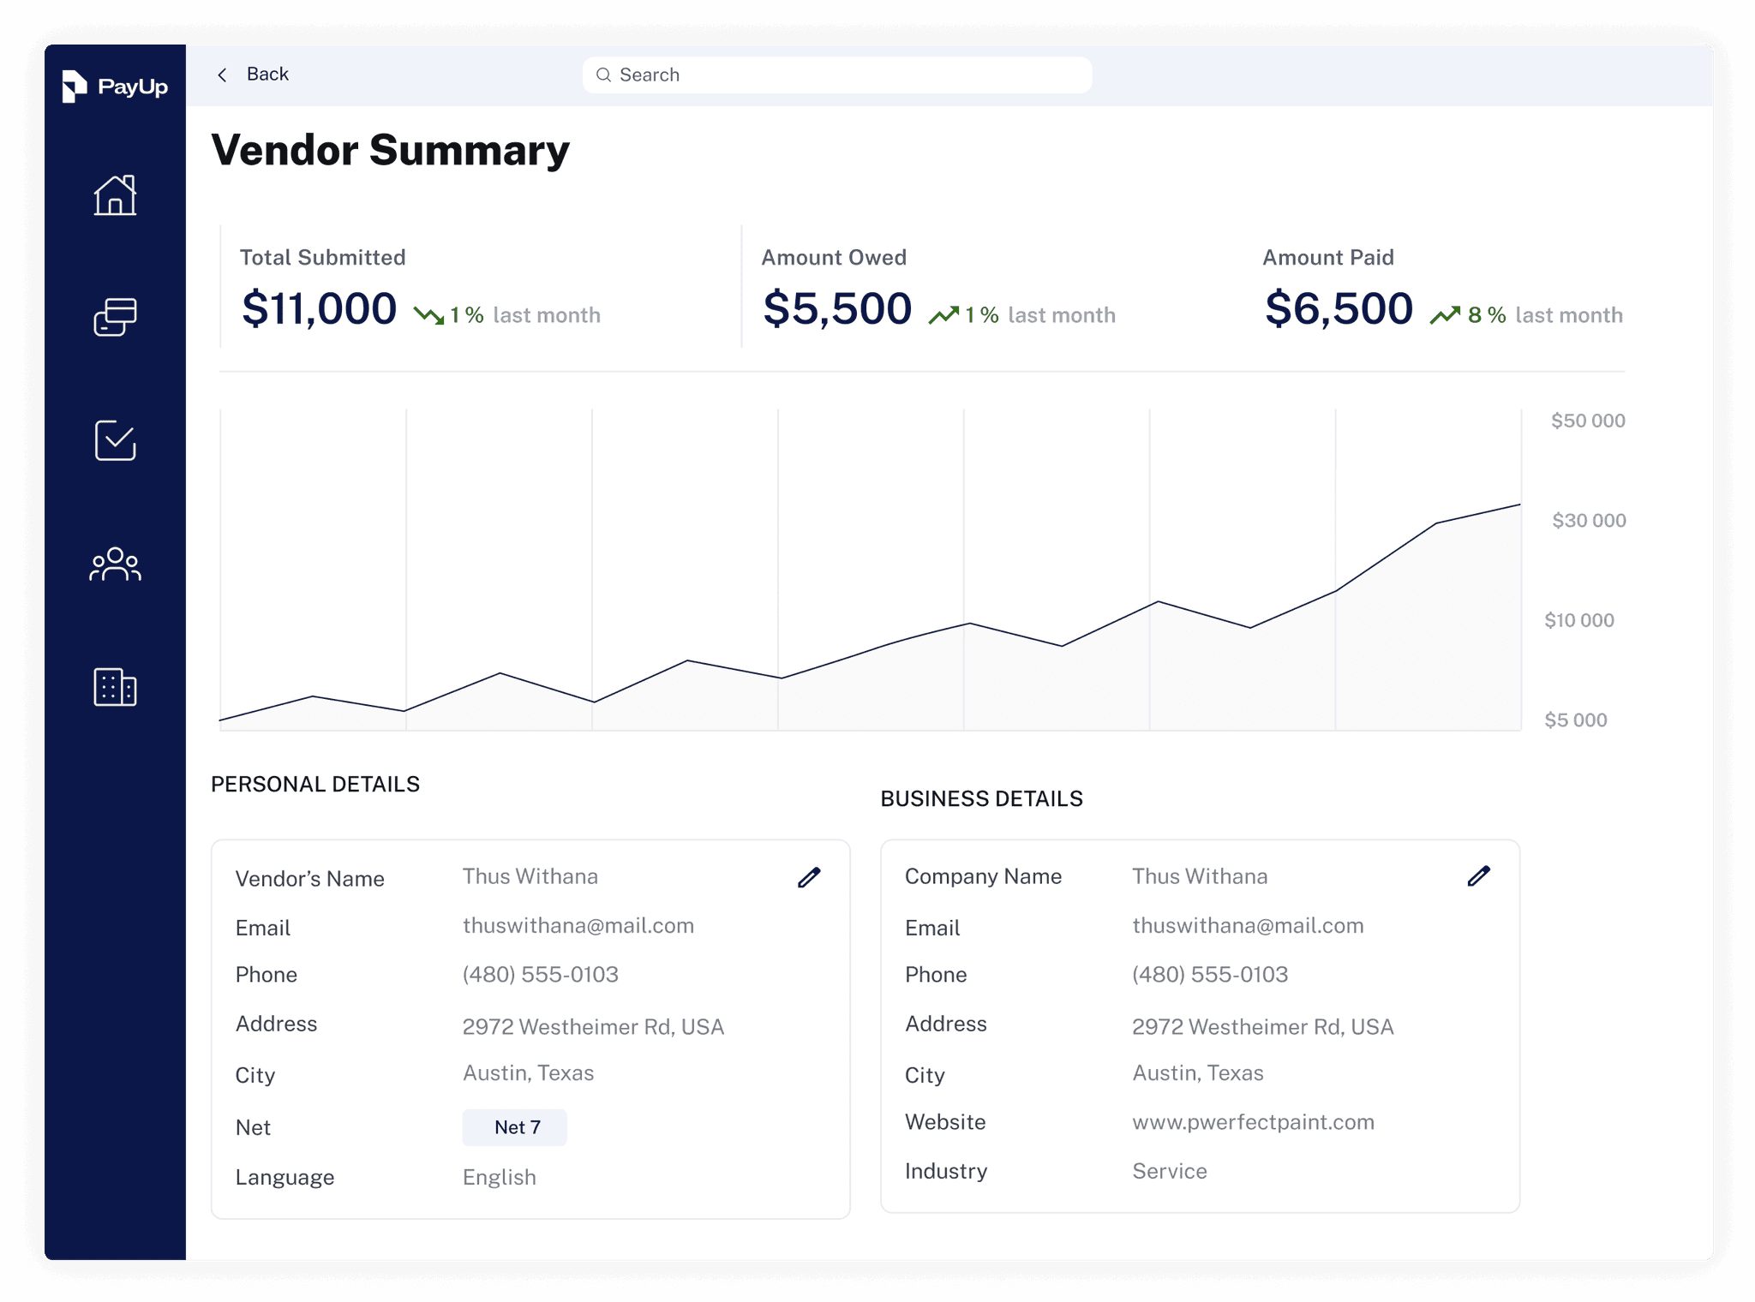Click the peak point of the line chart
Screen dimensions: 1755x1302
[x=1519, y=505]
